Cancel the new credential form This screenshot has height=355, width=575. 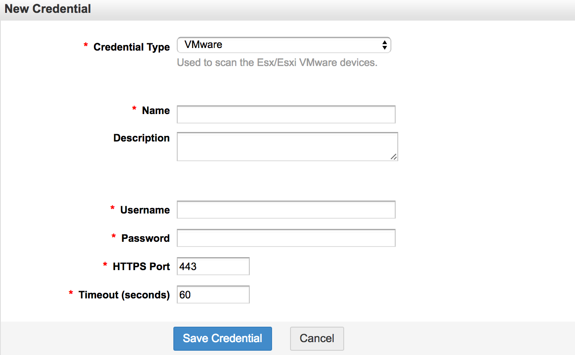pyautogui.click(x=317, y=338)
